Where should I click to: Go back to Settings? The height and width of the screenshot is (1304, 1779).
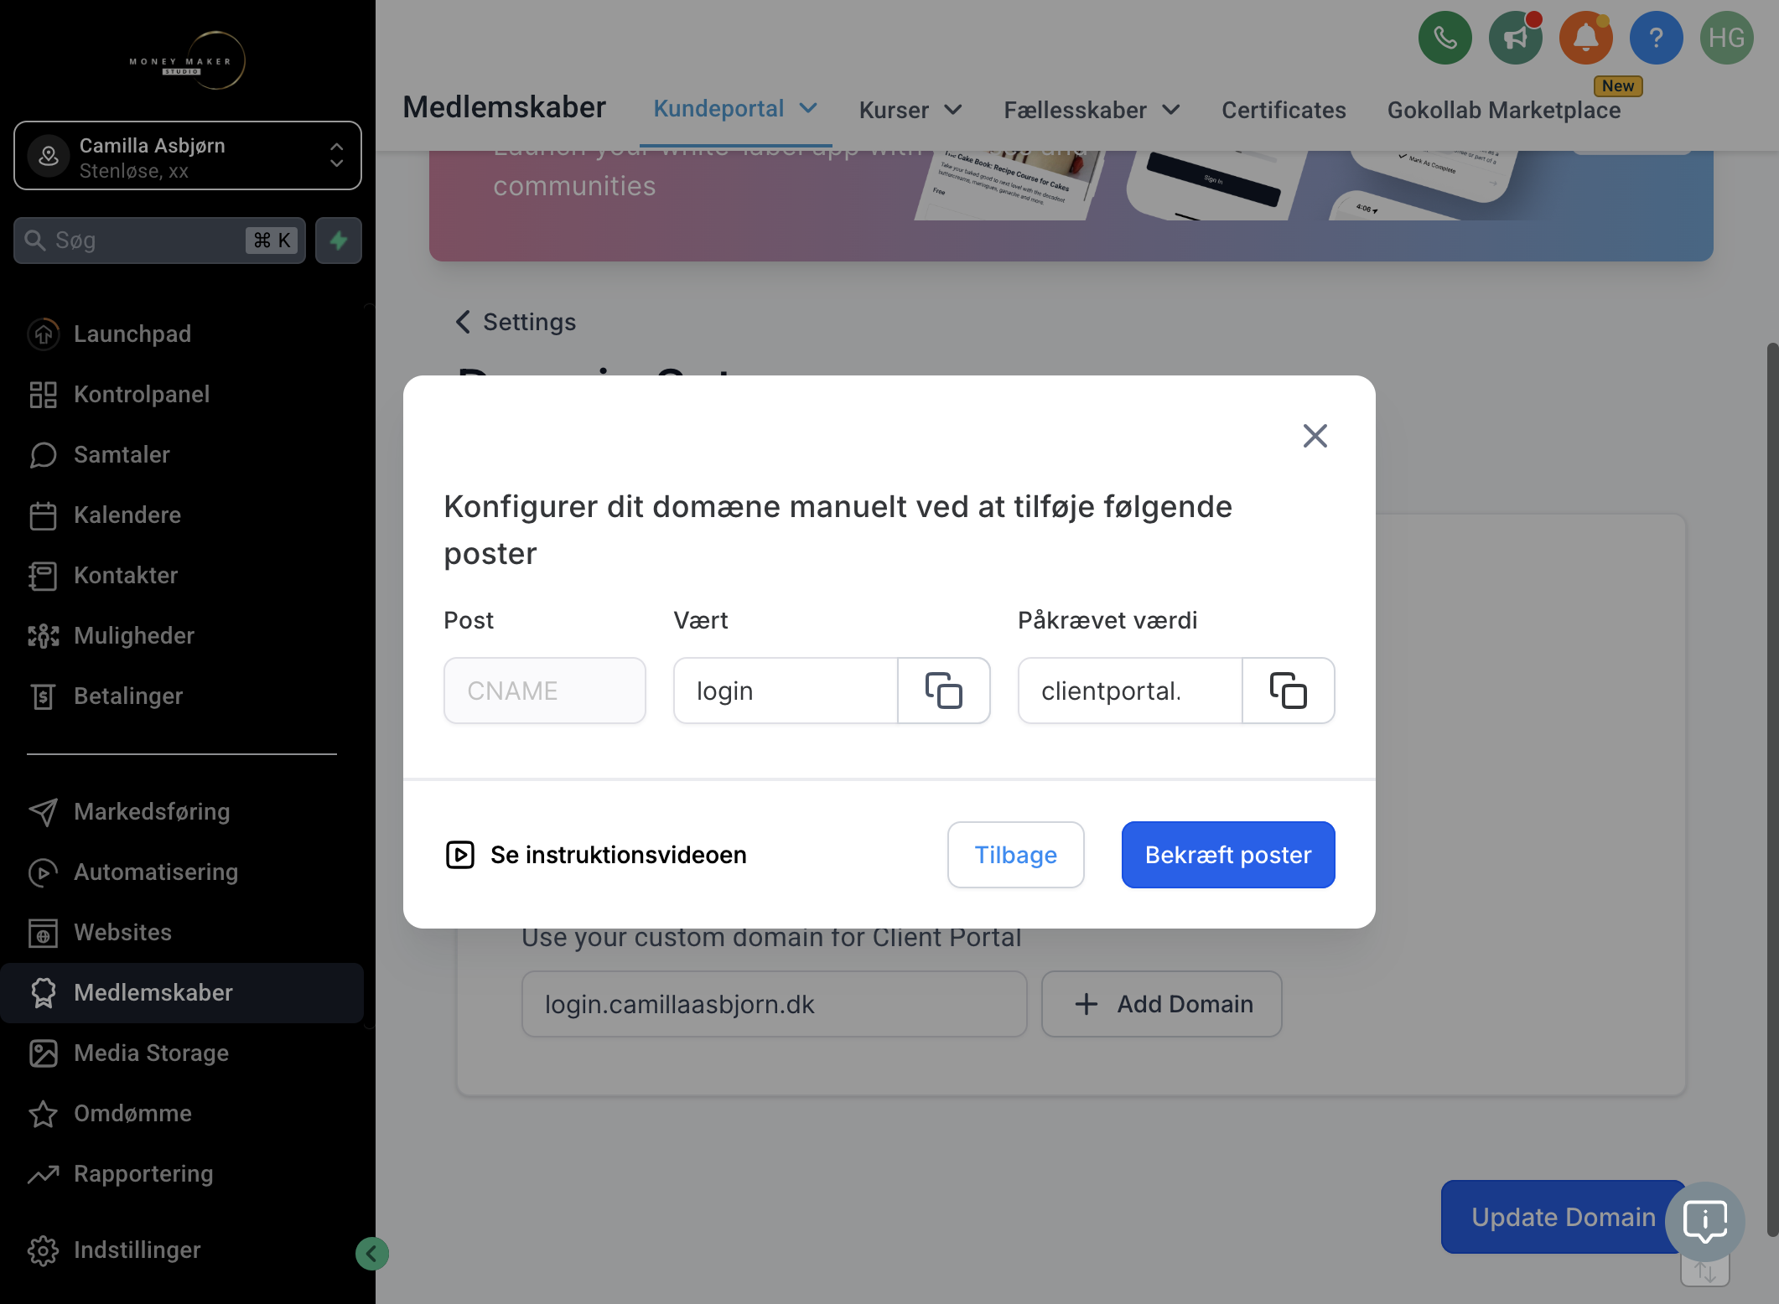pos(516,322)
